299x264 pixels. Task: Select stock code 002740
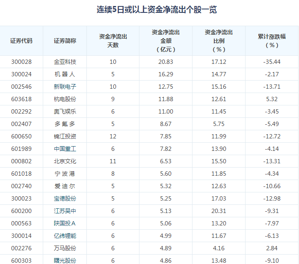tap(21, 186)
